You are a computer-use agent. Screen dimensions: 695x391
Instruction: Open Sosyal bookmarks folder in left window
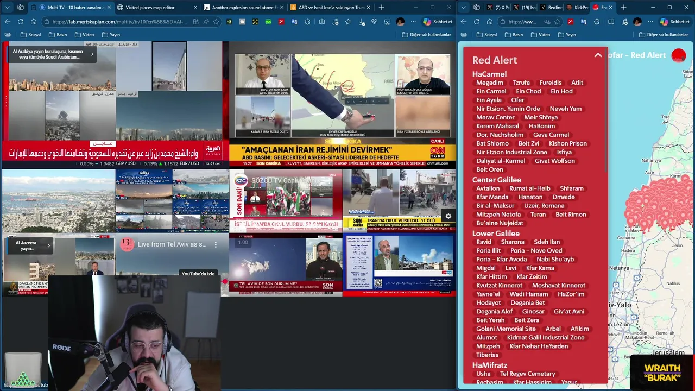click(30, 35)
